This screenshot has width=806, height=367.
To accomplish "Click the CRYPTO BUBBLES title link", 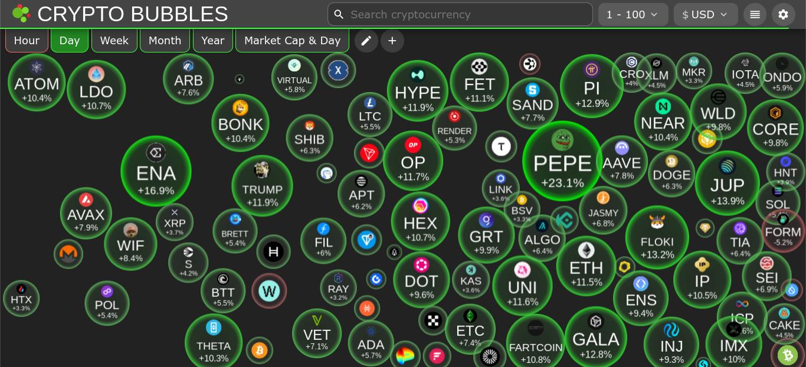I will point(133,14).
